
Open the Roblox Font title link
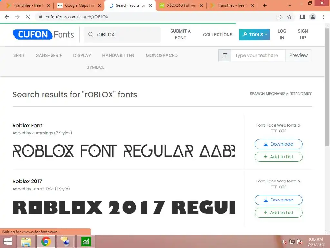click(27, 126)
